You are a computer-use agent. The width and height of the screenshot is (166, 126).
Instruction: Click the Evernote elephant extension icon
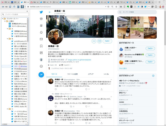pyautogui.click(x=128, y=7)
